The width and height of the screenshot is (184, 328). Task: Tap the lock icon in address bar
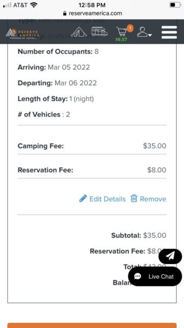(x=64, y=13)
